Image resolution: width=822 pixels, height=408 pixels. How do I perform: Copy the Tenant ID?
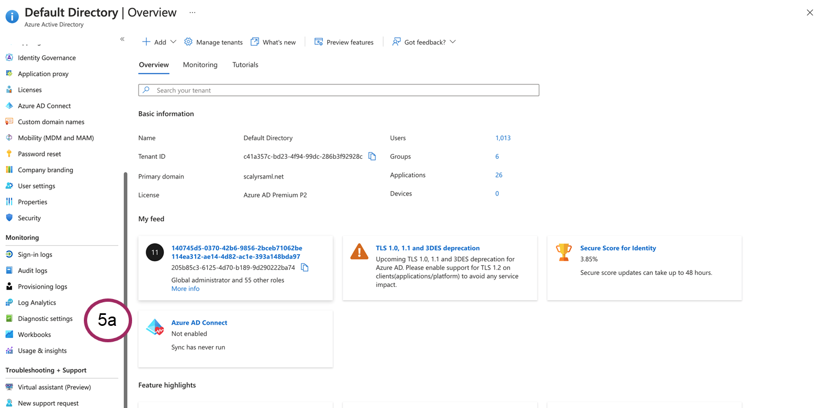(x=372, y=156)
